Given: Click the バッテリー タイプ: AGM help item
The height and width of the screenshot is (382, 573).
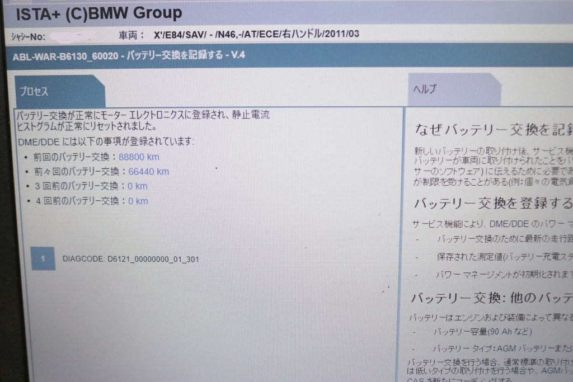Looking at the screenshot, I should 503,348.
